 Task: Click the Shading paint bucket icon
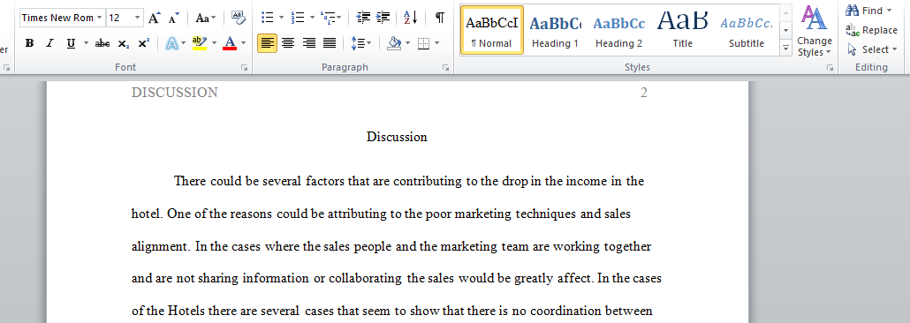pos(395,43)
